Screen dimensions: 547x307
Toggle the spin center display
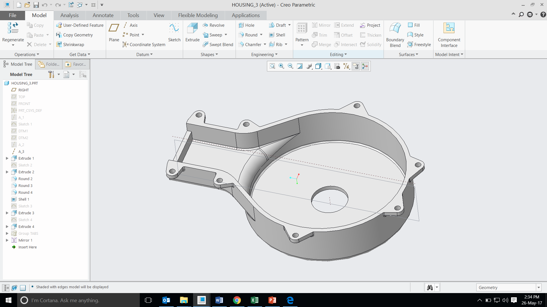tap(365, 66)
